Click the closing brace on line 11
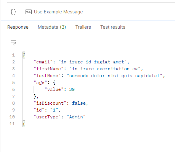The height and width of the screenshot is (152, 175). [24, 124]
